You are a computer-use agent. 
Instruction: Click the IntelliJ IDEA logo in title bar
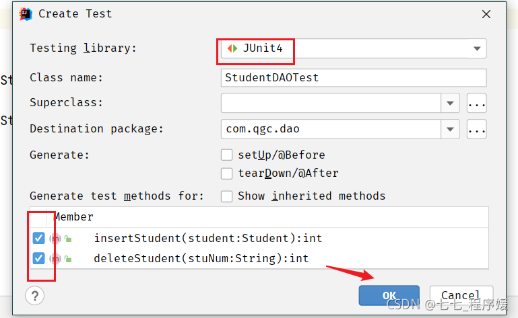pos(25,13)
